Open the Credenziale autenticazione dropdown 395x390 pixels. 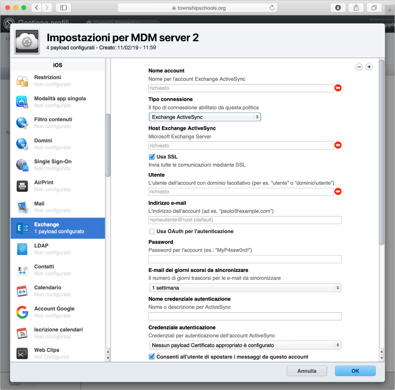245,345
